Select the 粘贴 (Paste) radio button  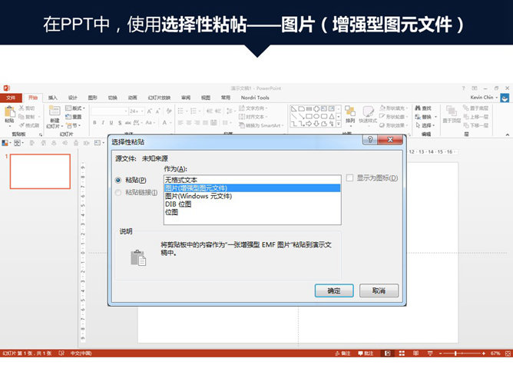(118, 180)
